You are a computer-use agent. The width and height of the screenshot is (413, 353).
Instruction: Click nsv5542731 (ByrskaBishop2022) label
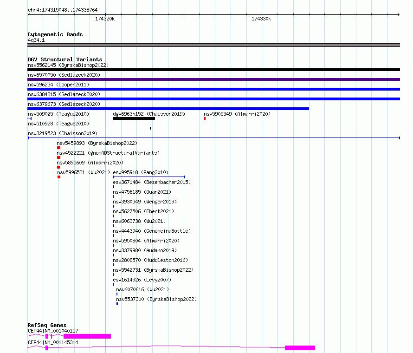153,270
